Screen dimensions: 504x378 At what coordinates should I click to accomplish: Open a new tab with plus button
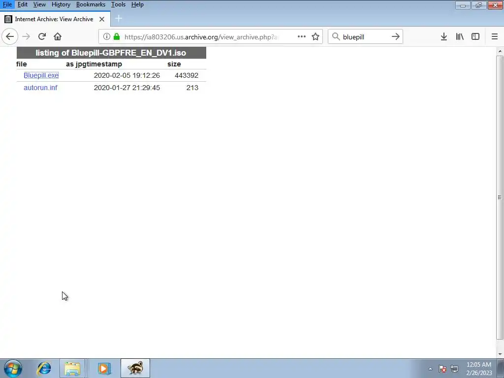[x=119, y=19]
